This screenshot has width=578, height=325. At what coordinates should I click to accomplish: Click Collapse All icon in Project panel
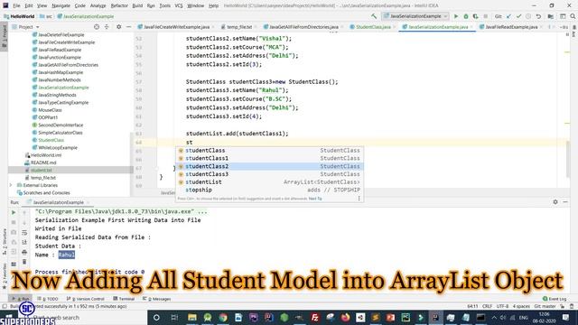tap(107, 27)
